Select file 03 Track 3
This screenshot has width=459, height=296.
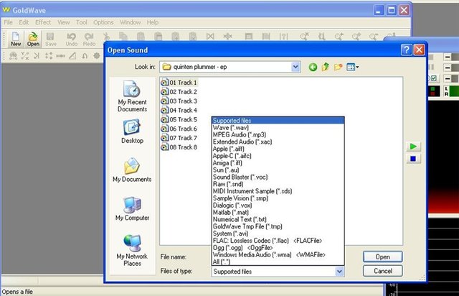pyautogui.click(x=179, y=101)
